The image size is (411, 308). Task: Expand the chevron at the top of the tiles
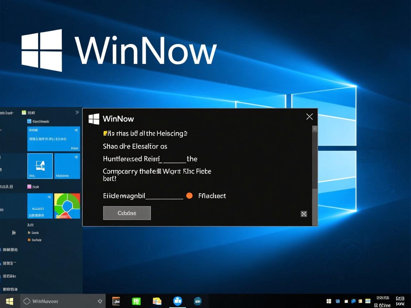coord(77,112)
